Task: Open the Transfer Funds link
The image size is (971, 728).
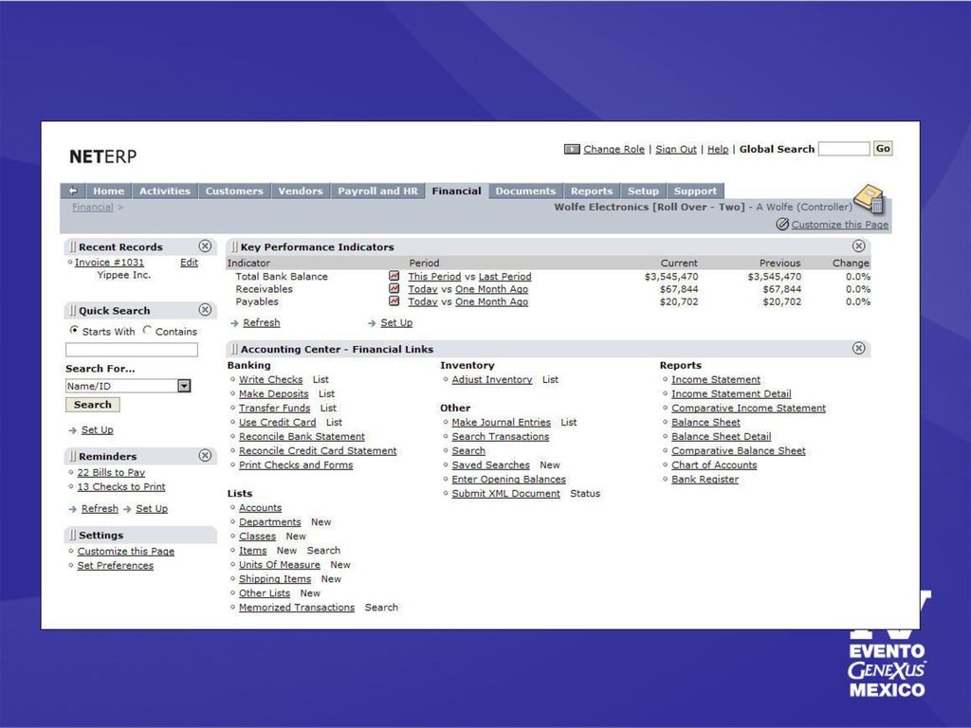Action: coord(274,408)
